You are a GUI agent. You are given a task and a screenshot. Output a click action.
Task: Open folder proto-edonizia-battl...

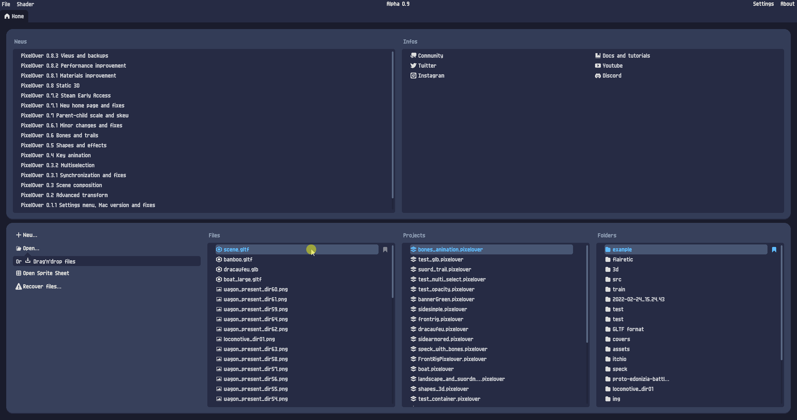coord(640,379)
